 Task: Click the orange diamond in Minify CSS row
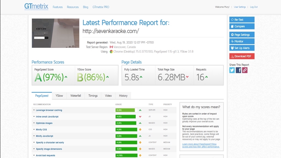click(140, 130)
